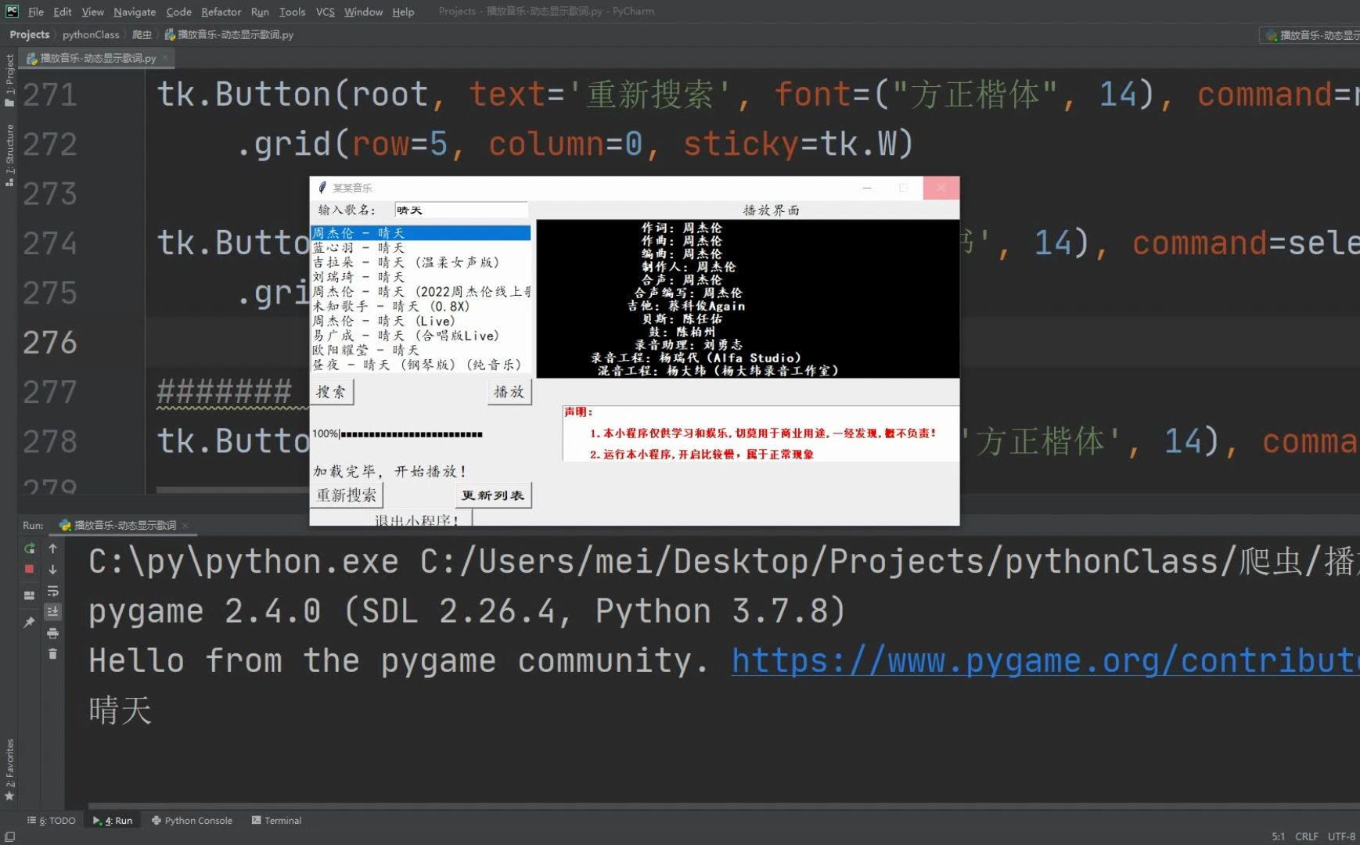Open the Help menu
The width and height of the screenshot is (1360, 845).
coord(403,12)
